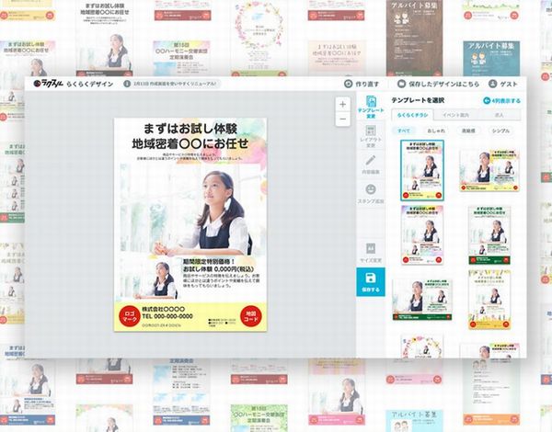
Task: Open the レイアウト変更 layout tool
Action: click(371, 133)
